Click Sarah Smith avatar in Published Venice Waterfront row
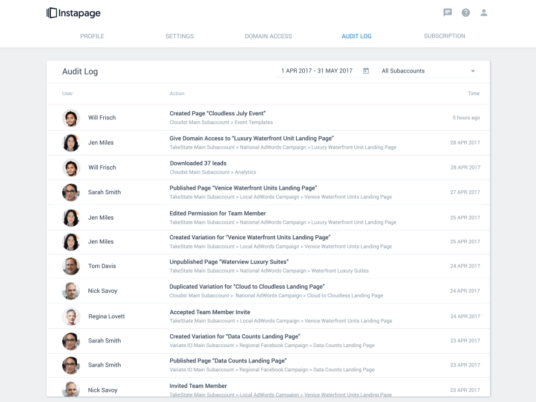 tap(71, 192)
